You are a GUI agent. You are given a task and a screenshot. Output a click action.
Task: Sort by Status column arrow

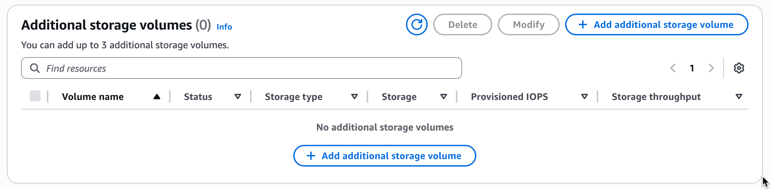(238, 97)
